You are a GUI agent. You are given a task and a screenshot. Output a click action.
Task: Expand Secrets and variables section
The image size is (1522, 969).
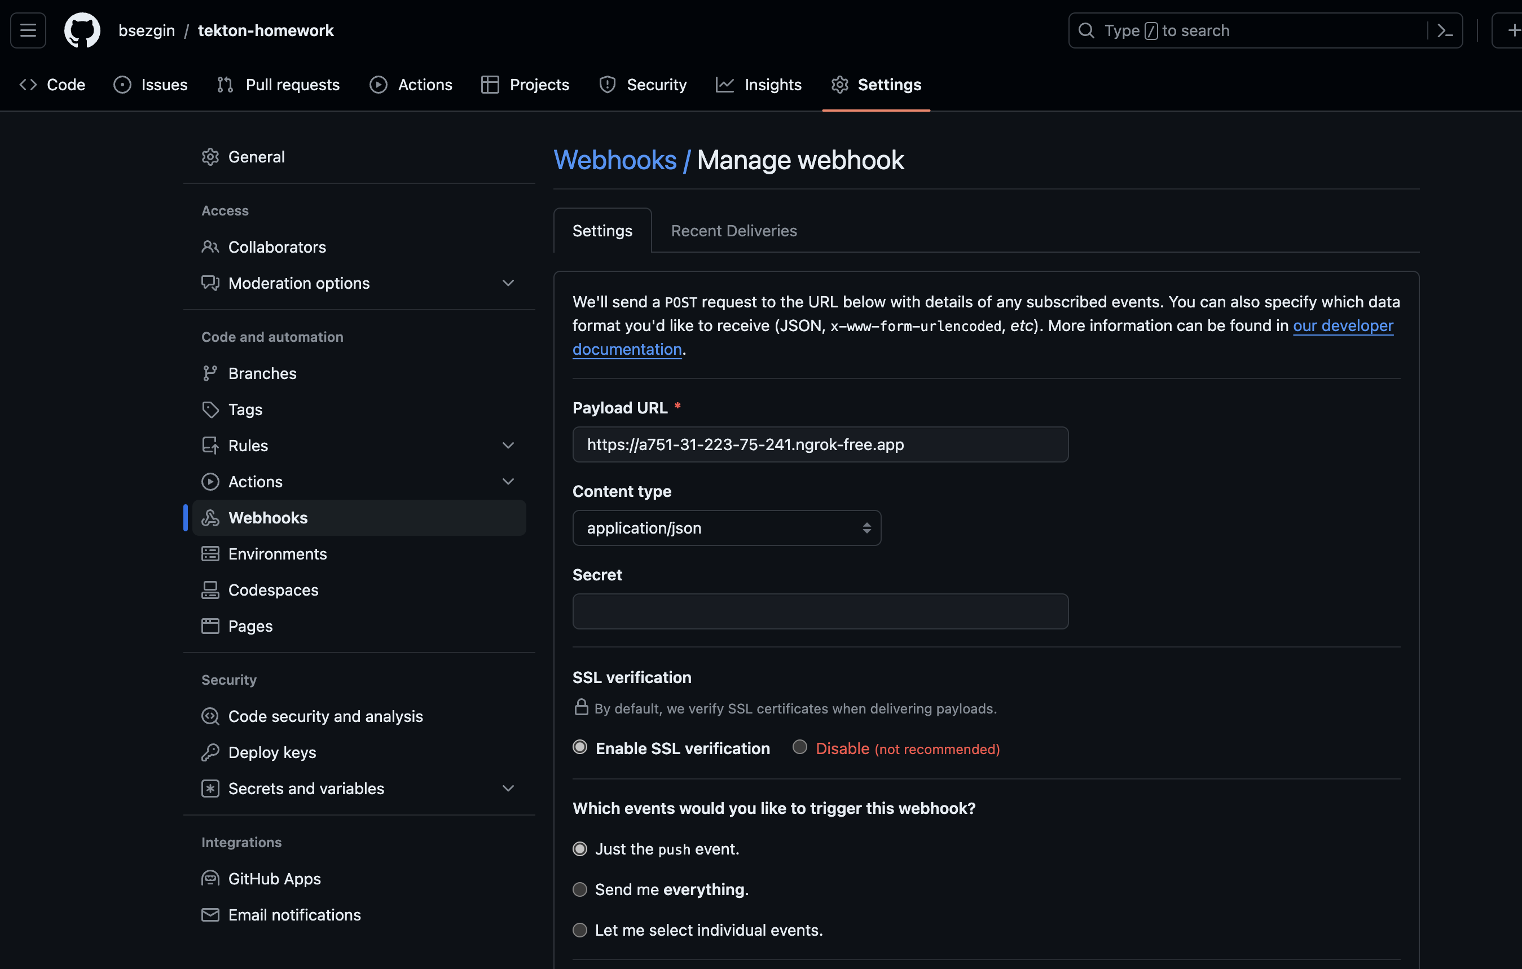[x=508, y=788]
